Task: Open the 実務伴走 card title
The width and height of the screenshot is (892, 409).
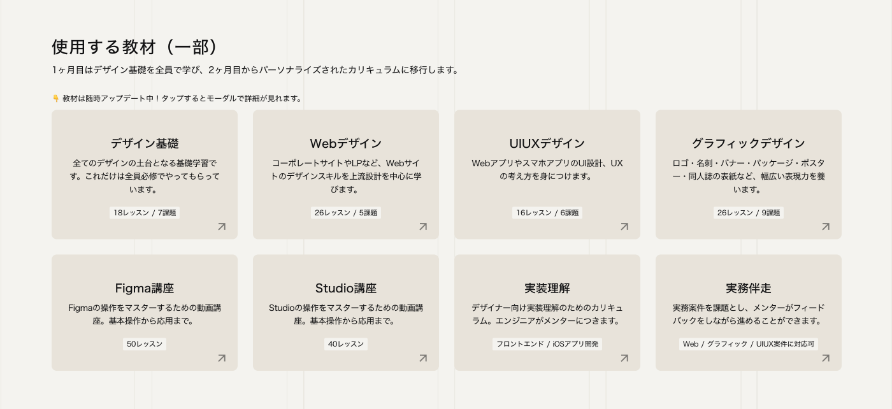Action: point(749,288)
